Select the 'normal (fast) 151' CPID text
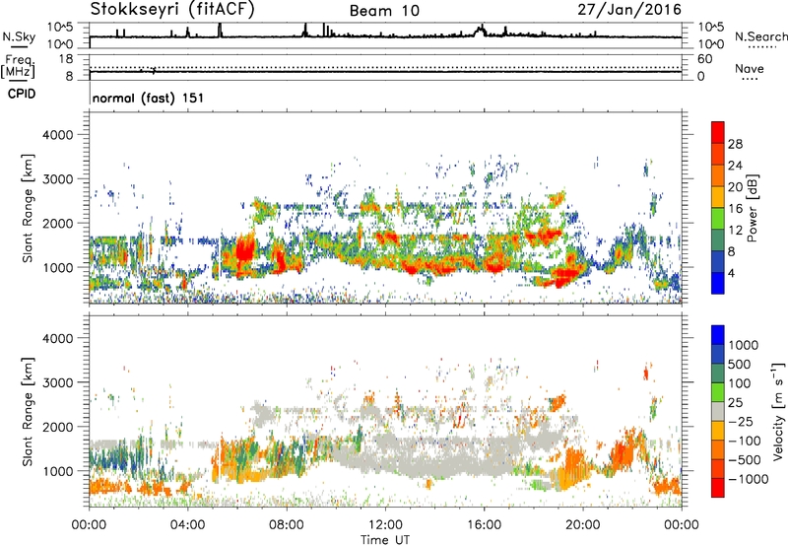The width and height of the screenshot is (788, 546). point(149,98)
